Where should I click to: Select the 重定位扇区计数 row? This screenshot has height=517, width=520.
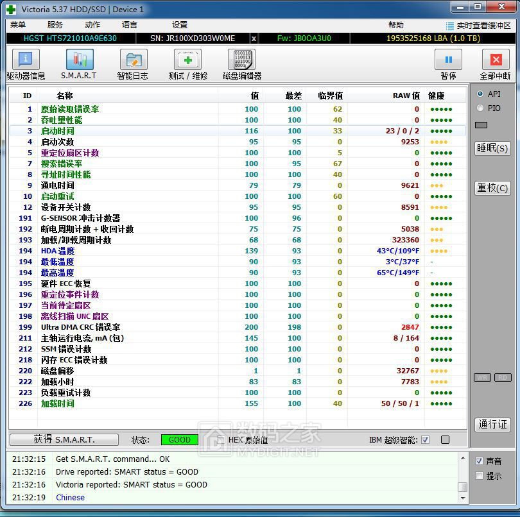tap(238, 153)
